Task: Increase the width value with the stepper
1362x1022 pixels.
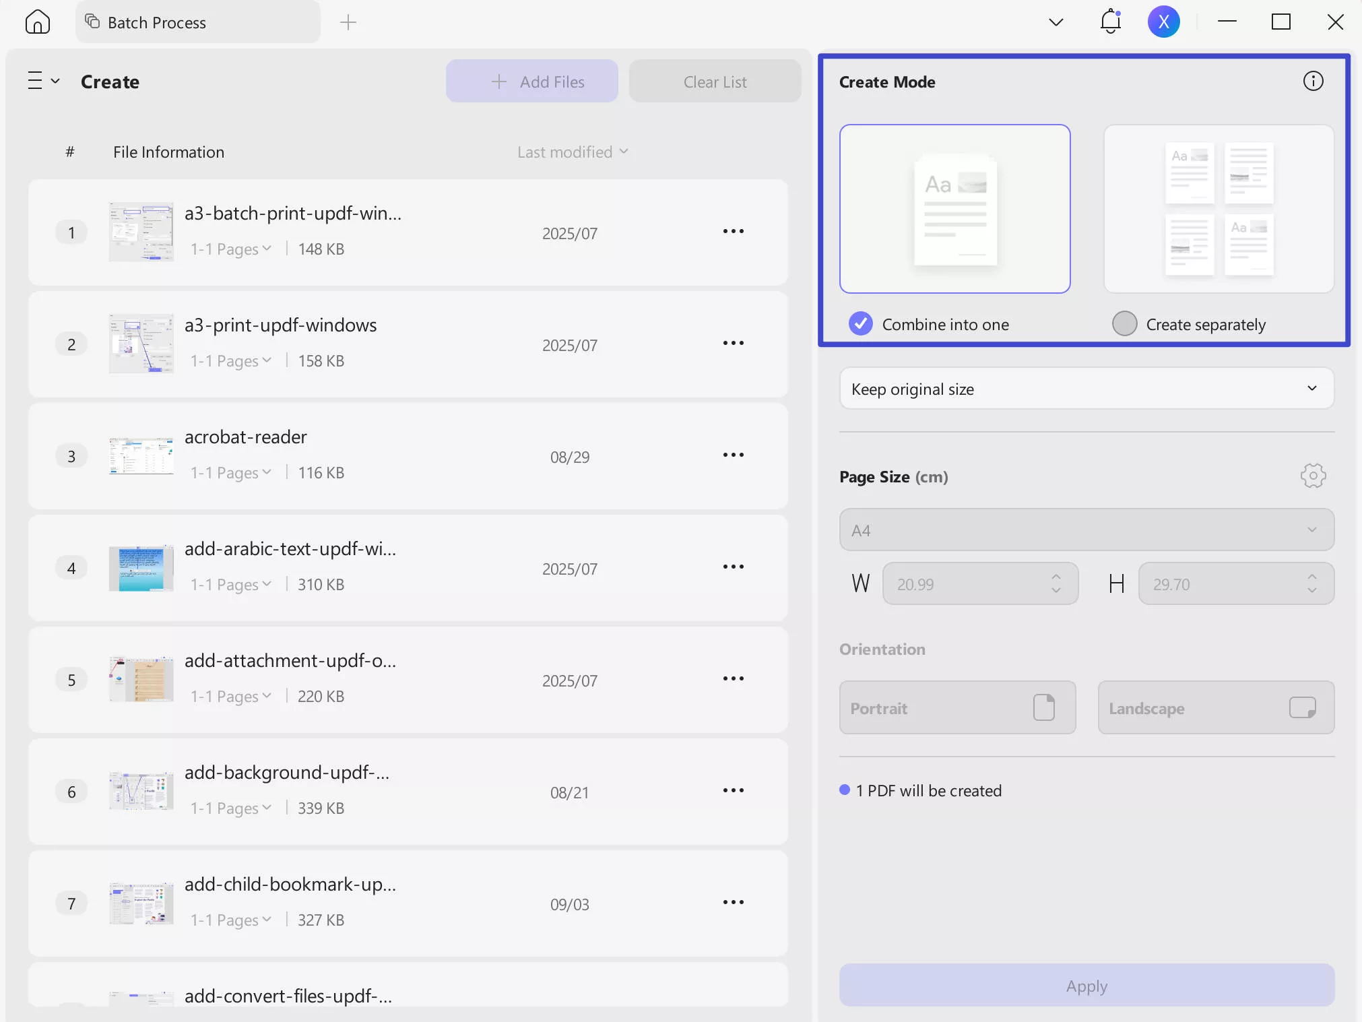Action: click(x=1055, y=577)
